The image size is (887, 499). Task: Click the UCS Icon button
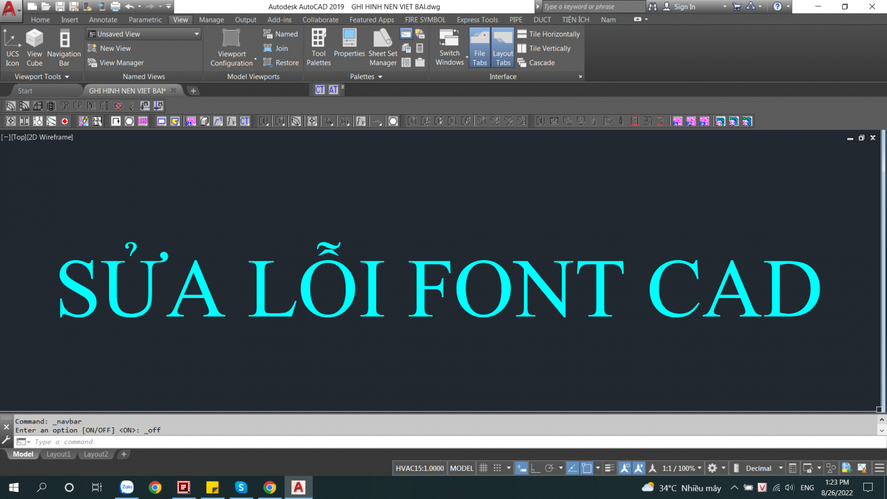(12, 47)
